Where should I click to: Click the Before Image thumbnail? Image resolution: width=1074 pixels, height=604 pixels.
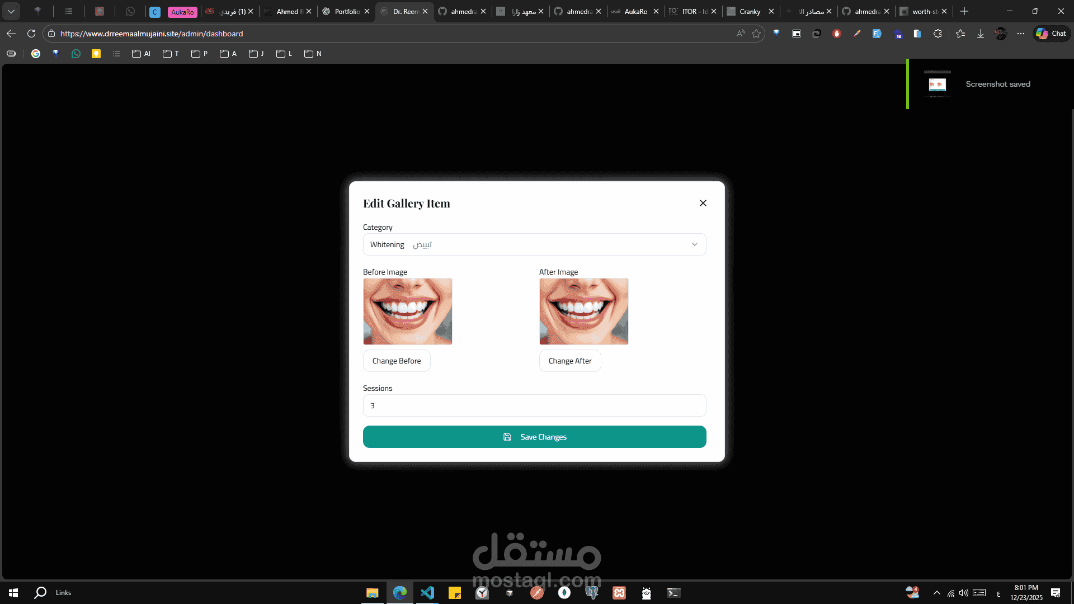tap(407, 311)
